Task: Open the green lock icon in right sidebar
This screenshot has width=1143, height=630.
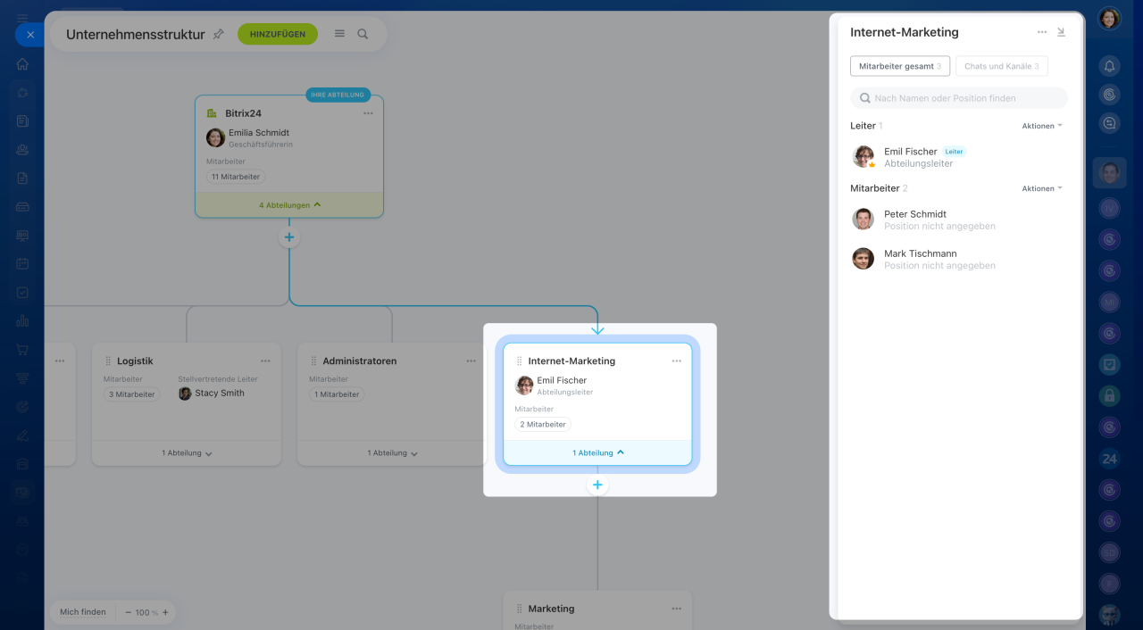Action: 1109,394
